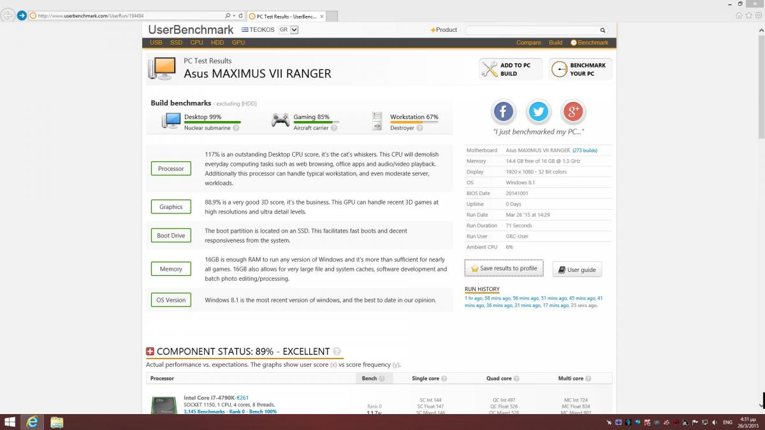The width and height of the screenshot is (765, 430).
Task: Share results on Facebook
Action: (503, 112)
